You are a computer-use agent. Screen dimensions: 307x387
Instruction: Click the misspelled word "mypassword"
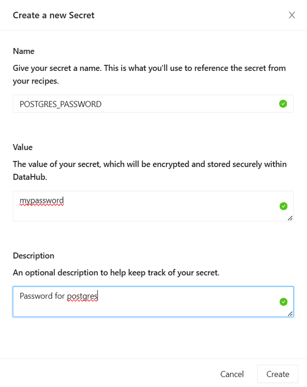[x=42, y=201]
